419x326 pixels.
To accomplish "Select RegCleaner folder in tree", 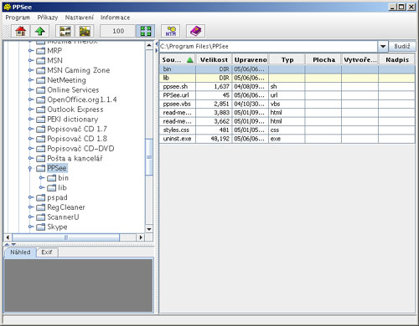I will (66, 207).
